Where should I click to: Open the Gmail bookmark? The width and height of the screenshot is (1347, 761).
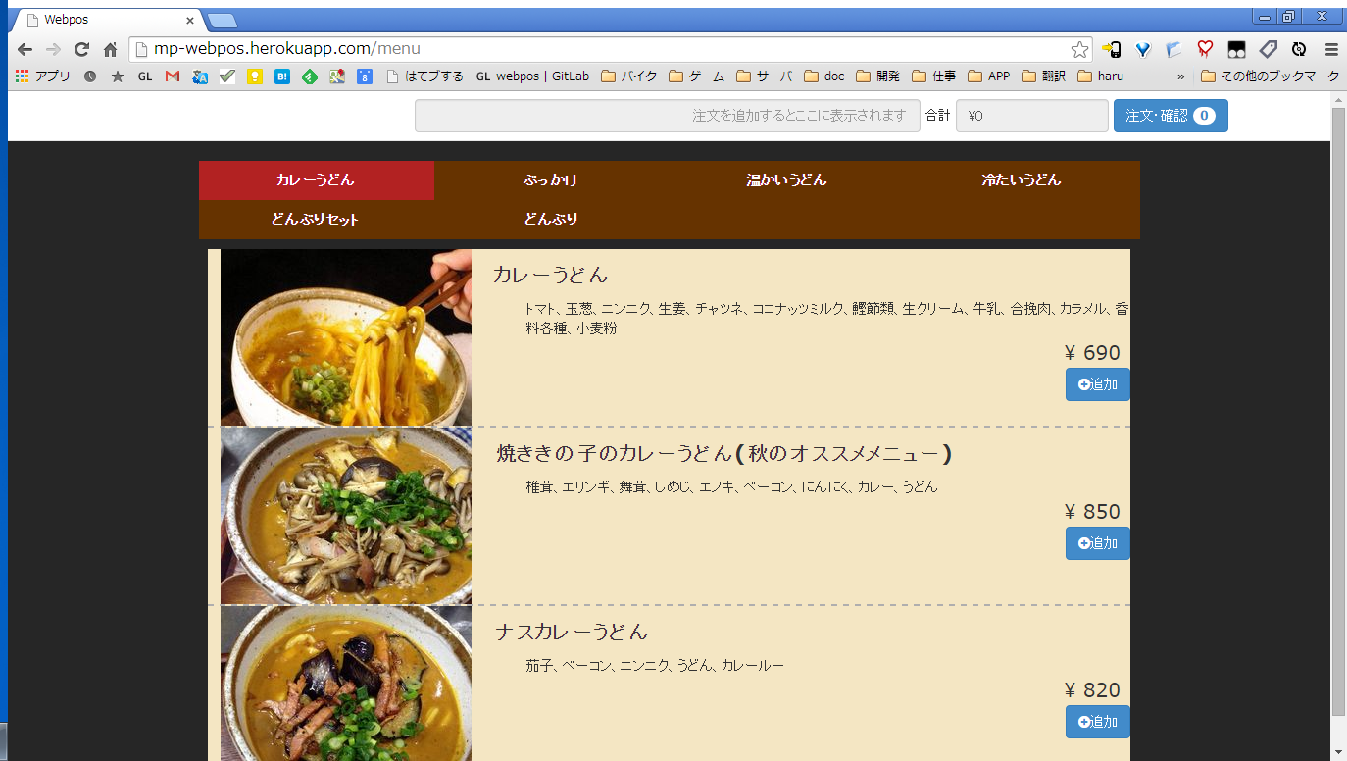pos(173,76)
